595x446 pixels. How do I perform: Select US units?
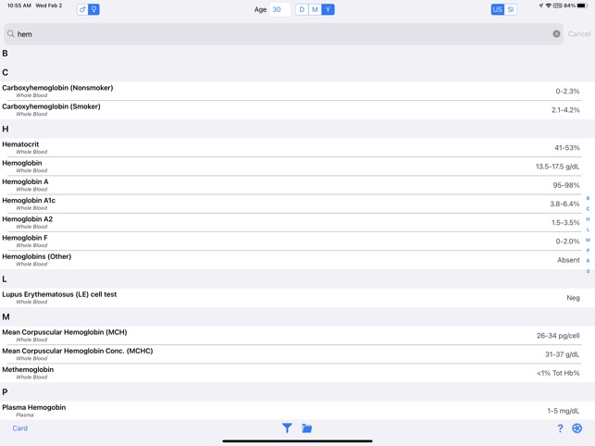tap(498, 9)
